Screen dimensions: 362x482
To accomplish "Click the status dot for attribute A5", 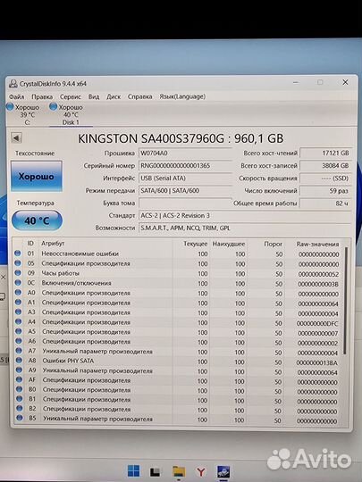I will pyautogui.click(x=19, y=331).
